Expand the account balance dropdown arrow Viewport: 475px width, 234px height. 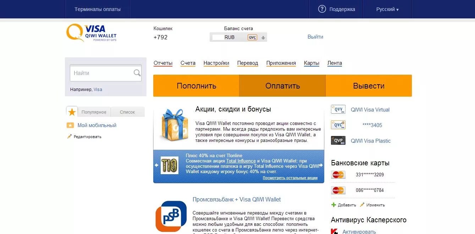pyautogui.click(x=263, y=38)
